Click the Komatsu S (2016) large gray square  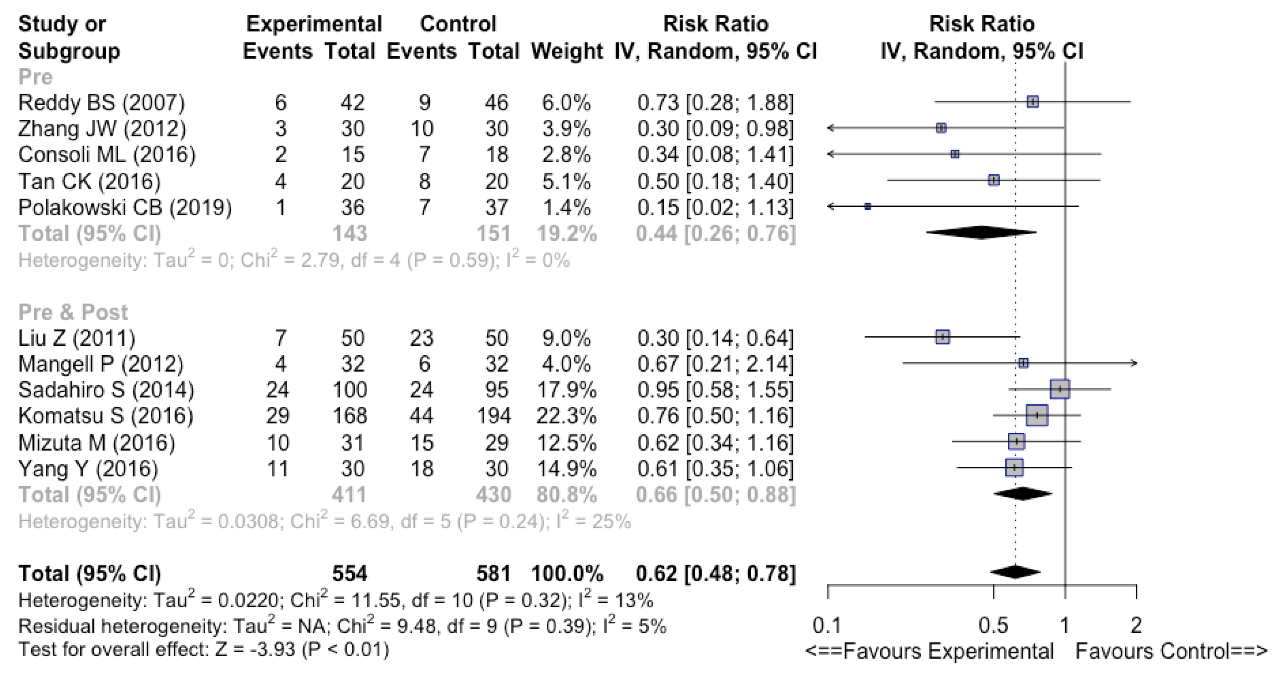[x=1036, y=415]
